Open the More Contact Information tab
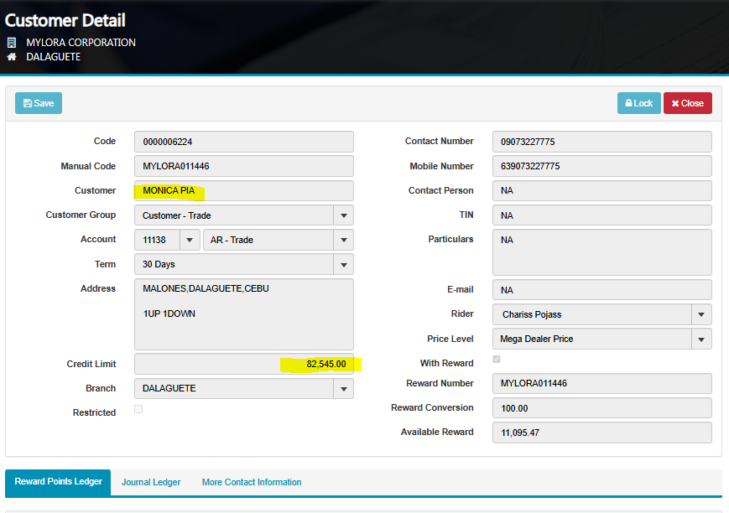The width and height of the screenshot is (729, 513). coord(252,482)
